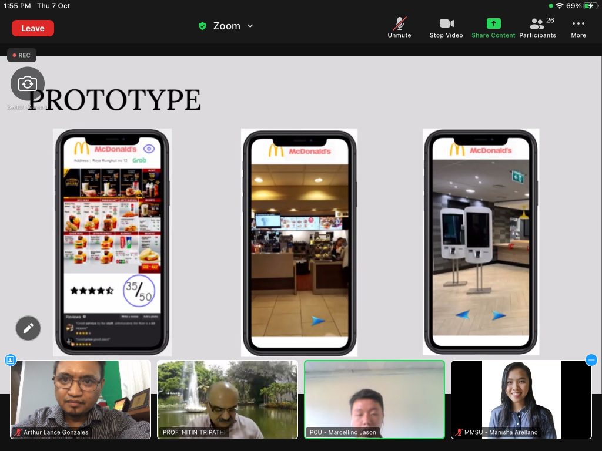Screen dimensions: 602x451
Task: Open the annotation pencil tool
Action: 28,328
